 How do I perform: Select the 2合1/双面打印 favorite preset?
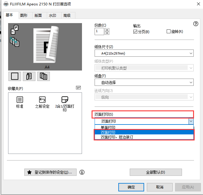pyautogui.click(x=65, y=103)
